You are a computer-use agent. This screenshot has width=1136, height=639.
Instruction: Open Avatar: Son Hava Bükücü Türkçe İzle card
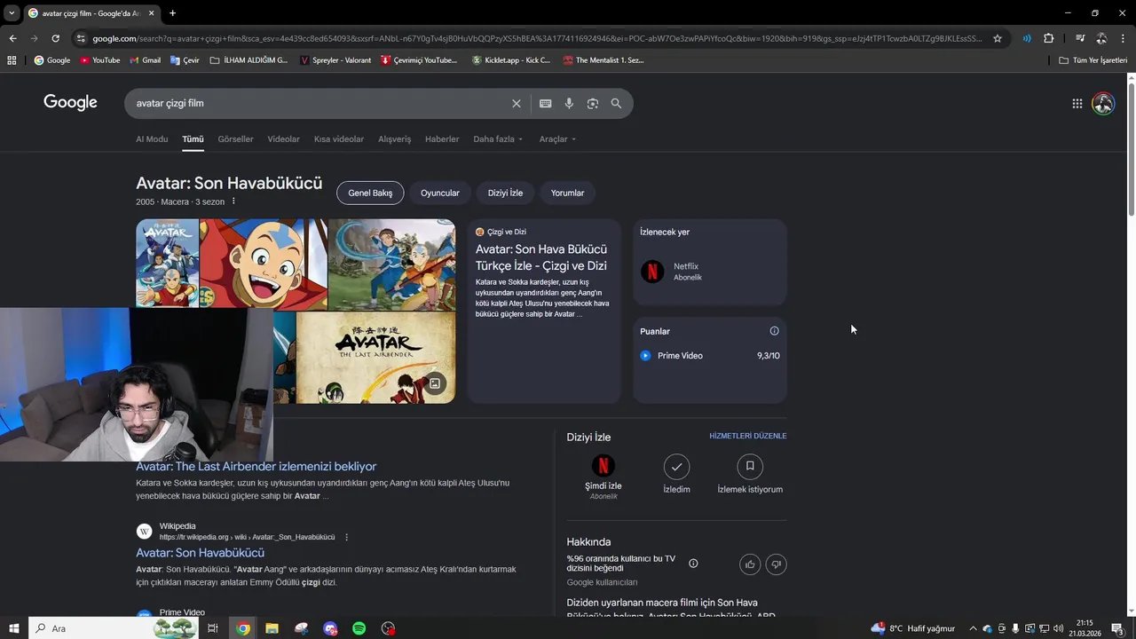click(543, 311)
